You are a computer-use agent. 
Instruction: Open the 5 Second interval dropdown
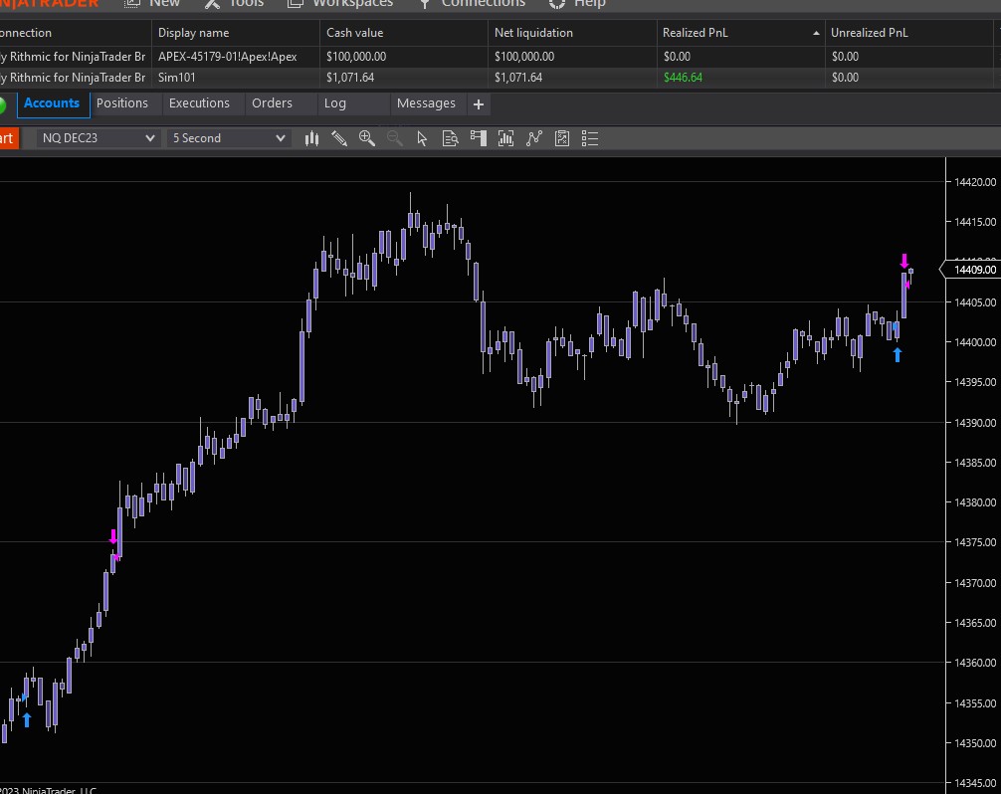tap(228, 138)
